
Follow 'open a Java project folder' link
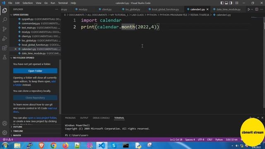coord(42,118)
